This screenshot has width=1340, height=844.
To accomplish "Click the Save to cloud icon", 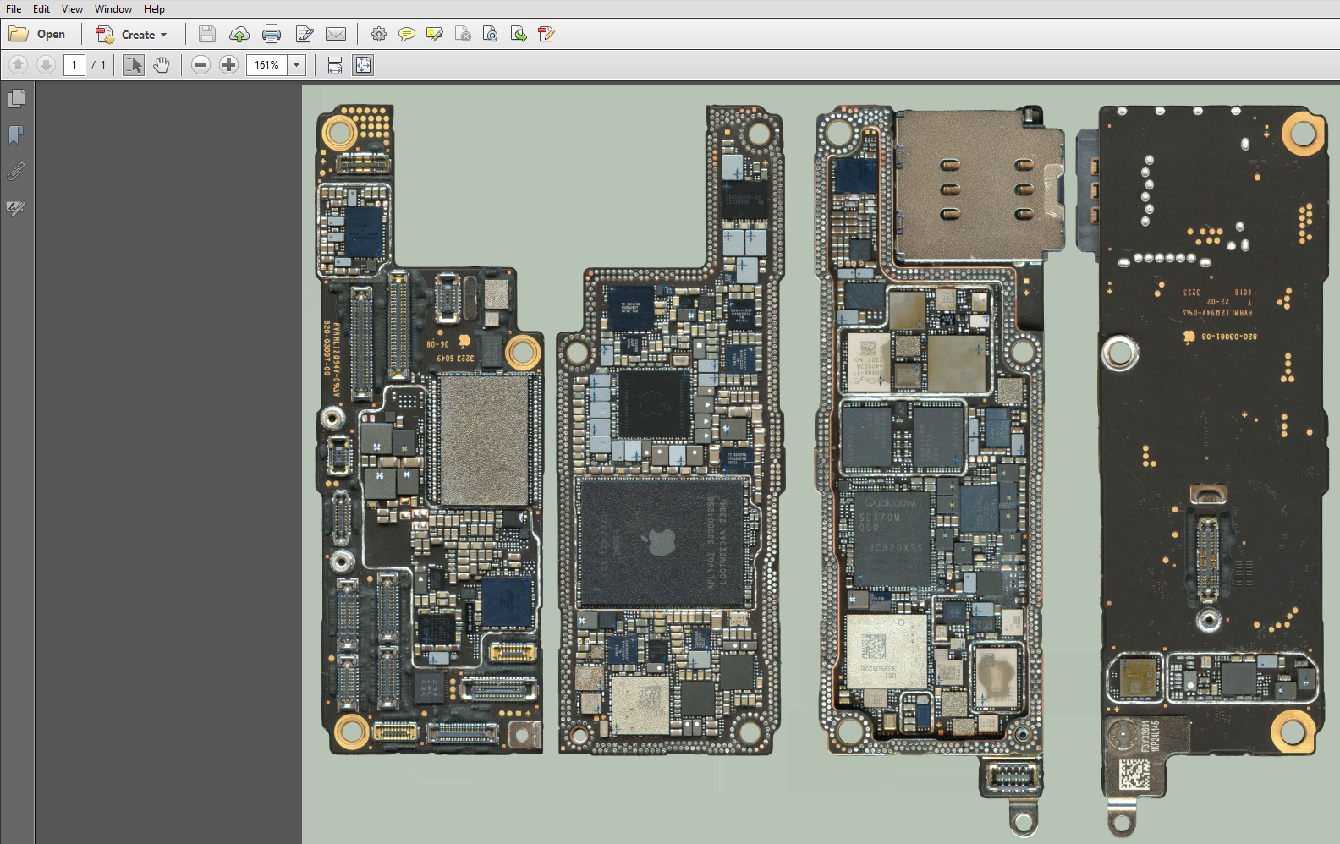I will point(239,35).
